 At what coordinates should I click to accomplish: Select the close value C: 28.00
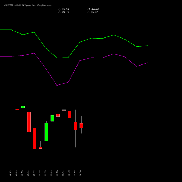point(64,9)
